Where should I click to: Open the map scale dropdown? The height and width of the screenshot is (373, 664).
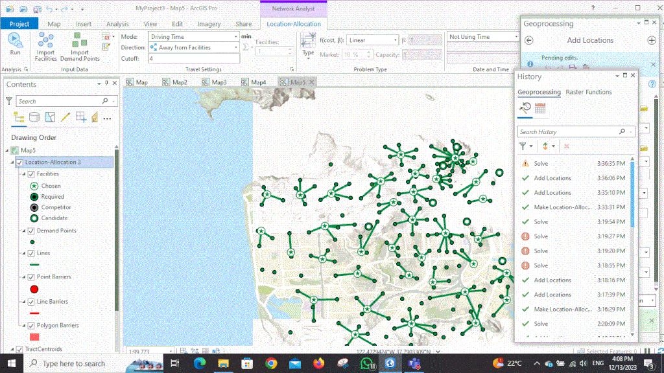[x=171, y=351]
